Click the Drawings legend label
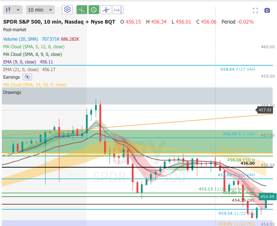 coord(12,93)
